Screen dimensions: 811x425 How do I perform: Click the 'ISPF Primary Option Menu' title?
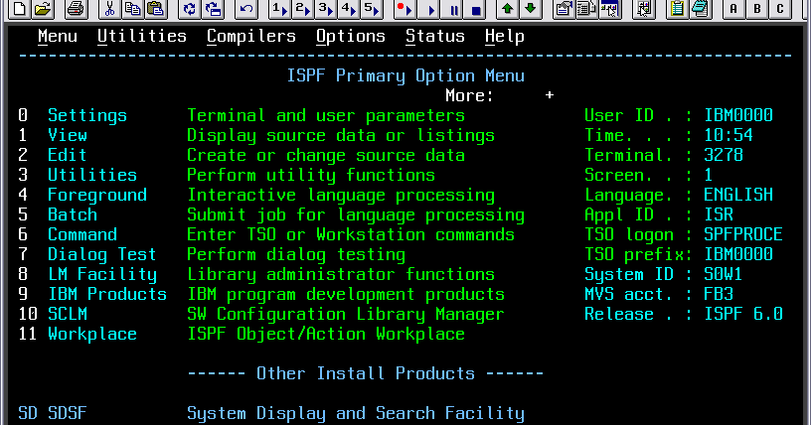point(405,76)
